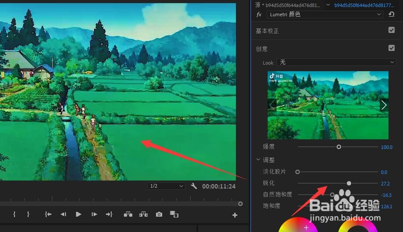The width and height of the screenshot is (403, 232).
Task: Toggle Basic Correction (基本校正) checkbox
Action: tap(392, 30)
